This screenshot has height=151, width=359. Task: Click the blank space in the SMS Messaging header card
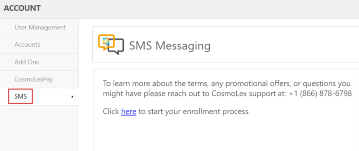284,44
